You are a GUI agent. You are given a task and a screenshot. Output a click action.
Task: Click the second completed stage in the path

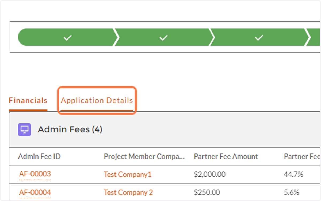click(x=163, y=37)
